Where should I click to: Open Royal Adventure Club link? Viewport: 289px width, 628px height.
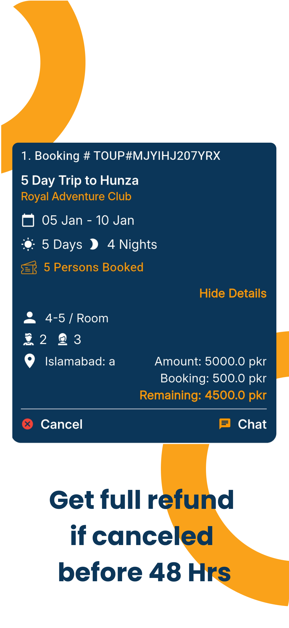pos(76,196)
